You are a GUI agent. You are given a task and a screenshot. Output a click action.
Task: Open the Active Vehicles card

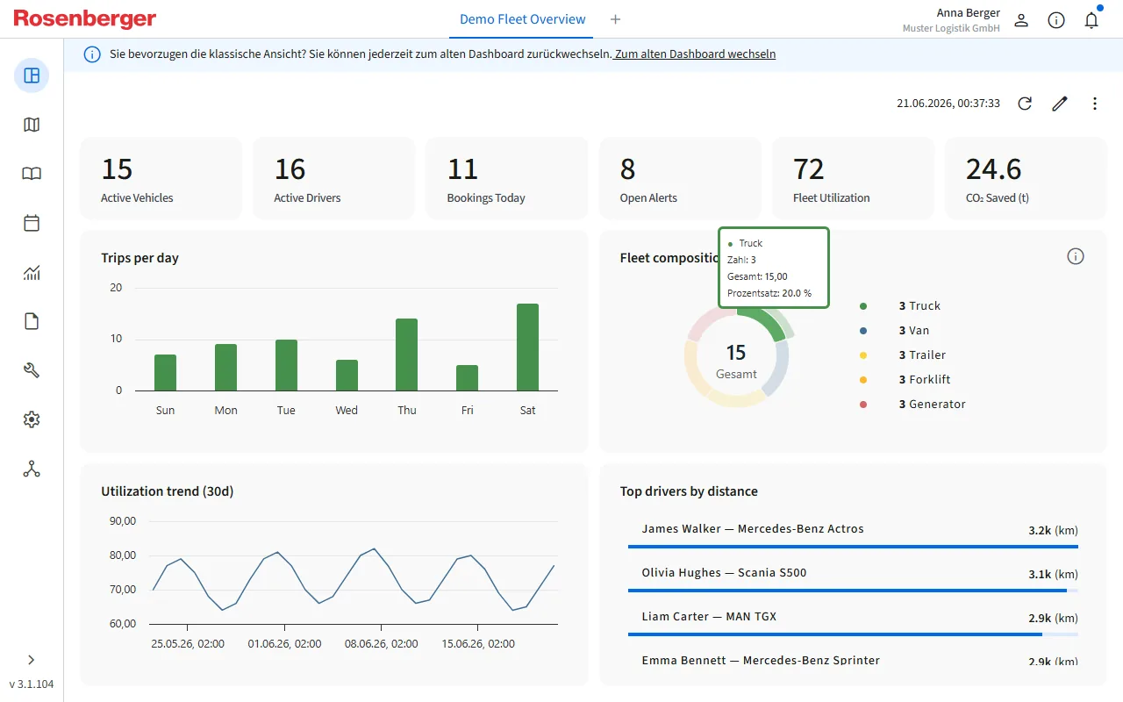(x=161, y=178)
